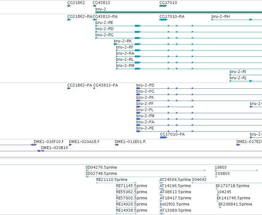Select the bru-2-RA transcript label
Viewport: 262px width, 215px height.
click(125, 53)
